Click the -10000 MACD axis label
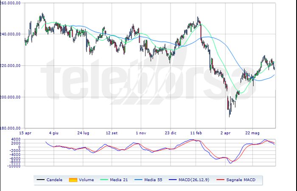 tap(14, 166)
